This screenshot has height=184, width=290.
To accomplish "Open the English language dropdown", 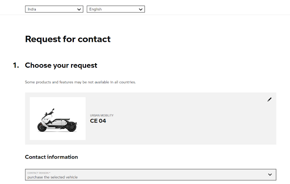I will (116, 9).
